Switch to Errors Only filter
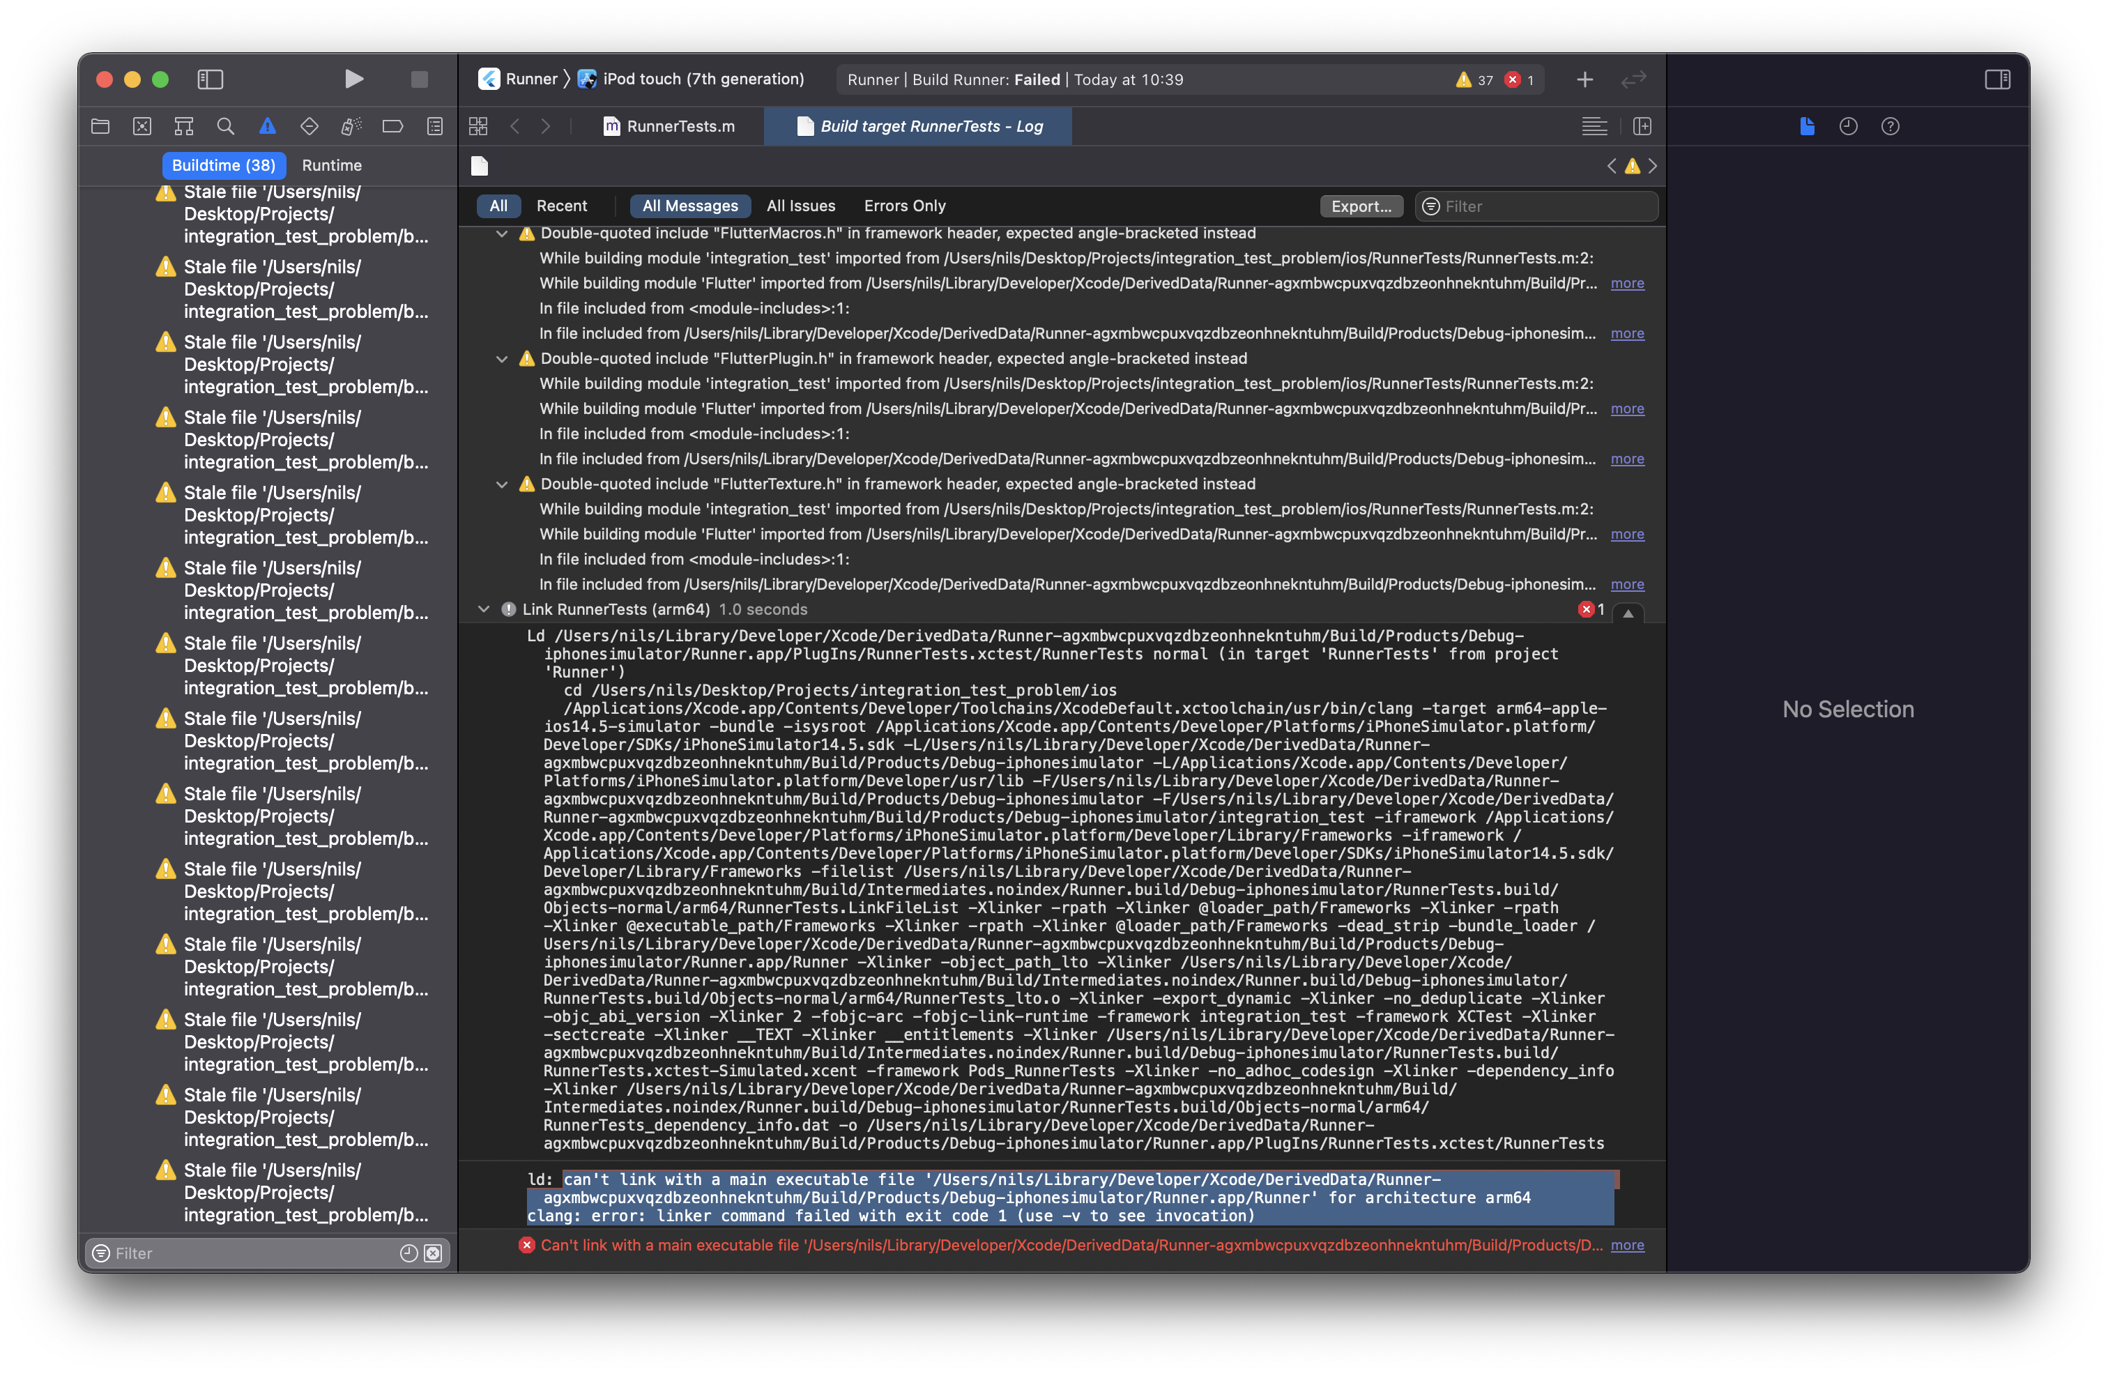Image resolution: width=2108 pixels, height=1376 pixels. click(x=904, y=206)
